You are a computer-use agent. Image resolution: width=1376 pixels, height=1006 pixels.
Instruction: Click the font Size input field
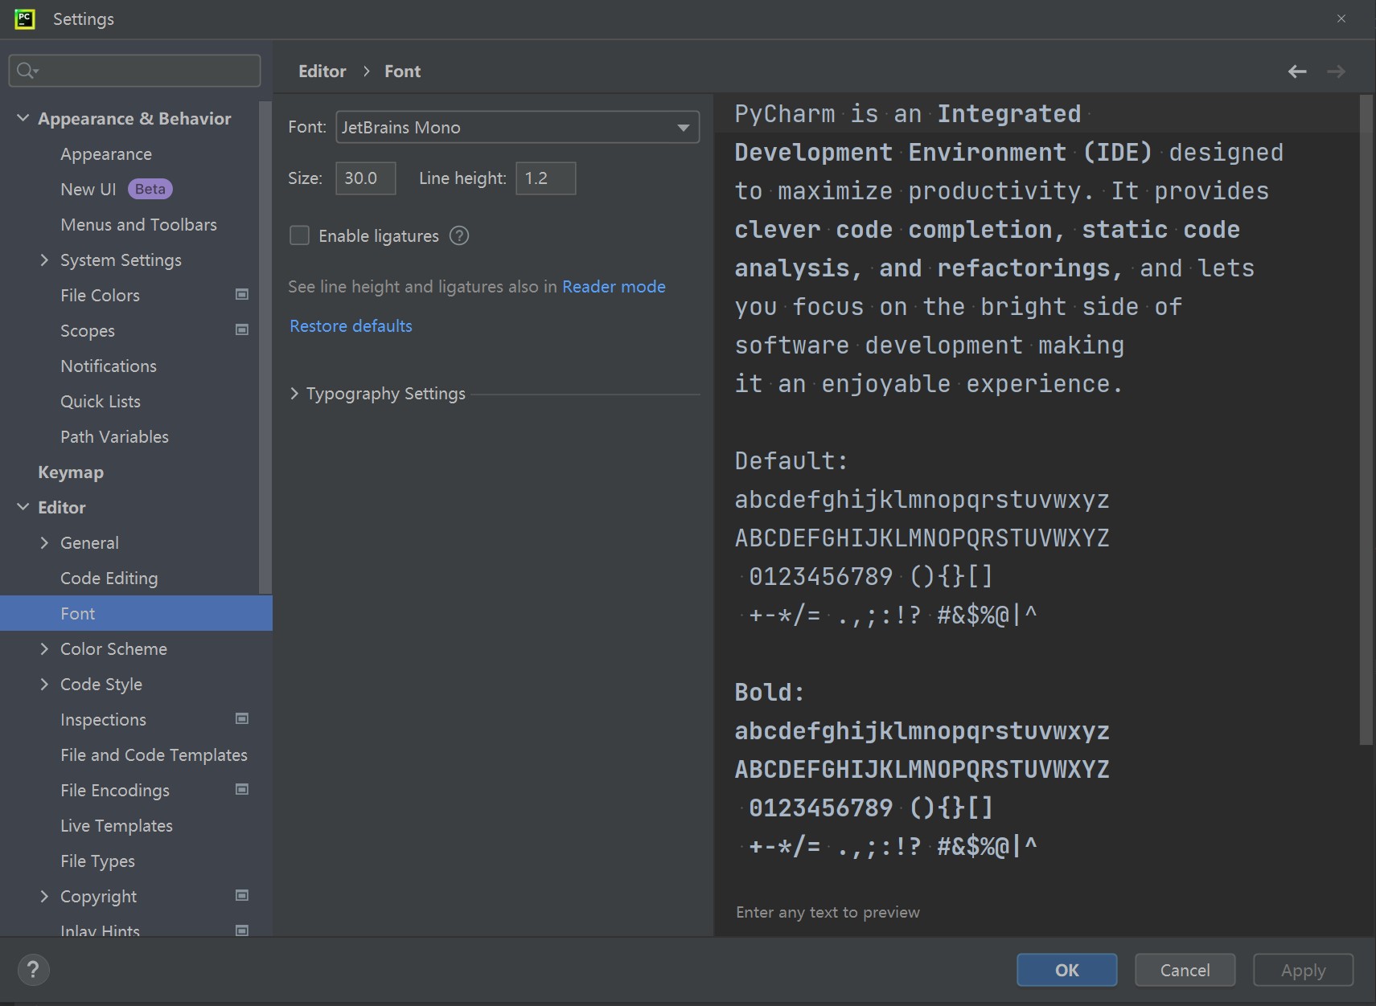(366, 178)
